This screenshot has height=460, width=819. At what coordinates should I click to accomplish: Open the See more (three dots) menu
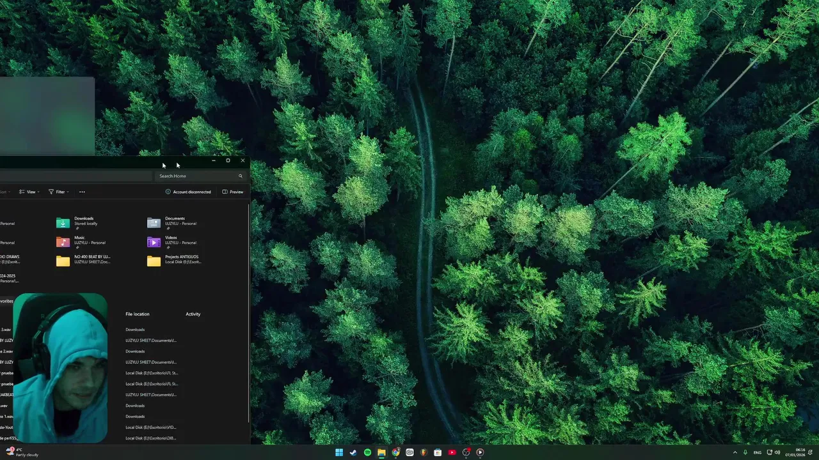coord(82,192)
